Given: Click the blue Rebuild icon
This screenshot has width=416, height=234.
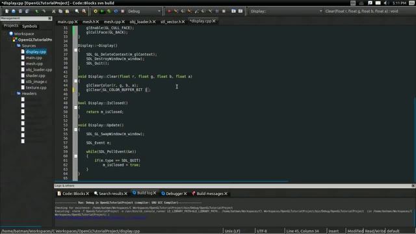Looking at the screenshot, I should coord(116,11).
